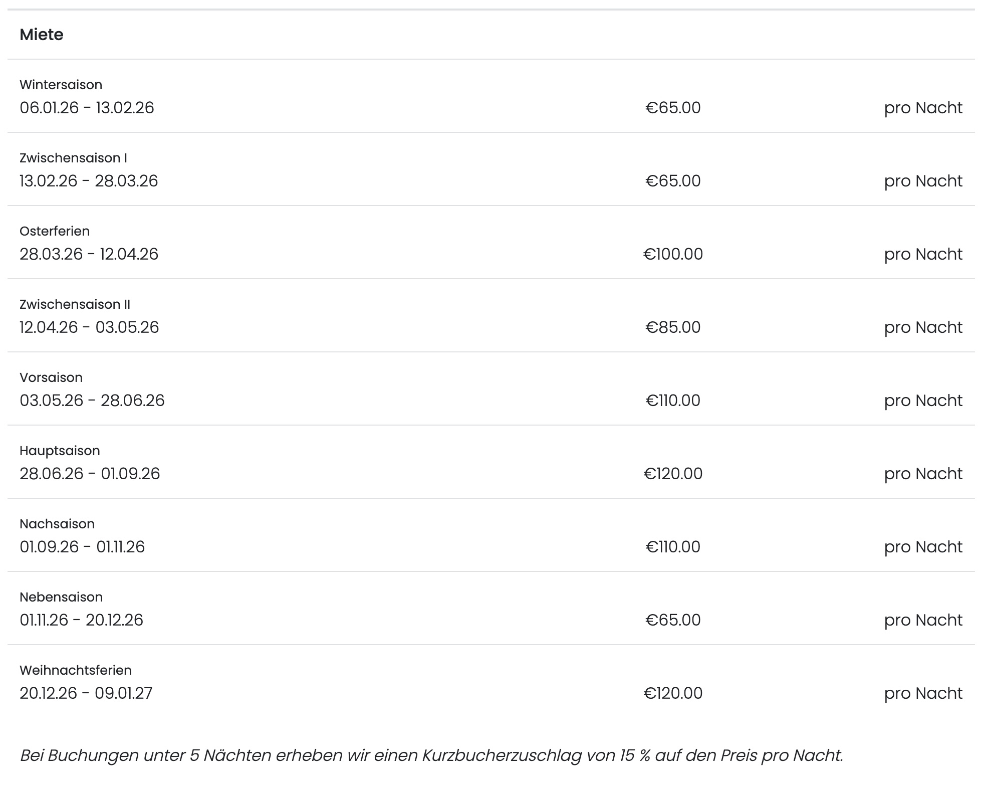The image size is (983, 788).
Task: Click the €120.00 Hauptsaison price
Action: click(672, 474)
